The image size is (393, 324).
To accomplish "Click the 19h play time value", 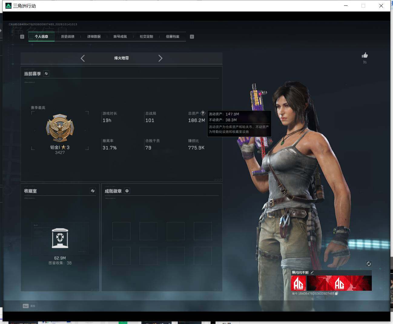I will (107, 120).
